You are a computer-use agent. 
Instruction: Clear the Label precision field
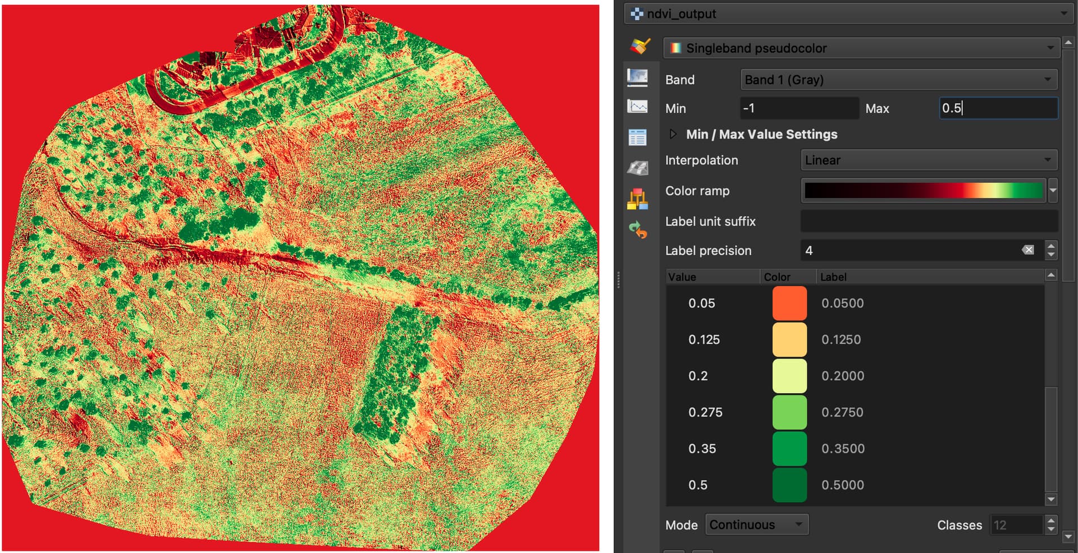click(1028, 250)
